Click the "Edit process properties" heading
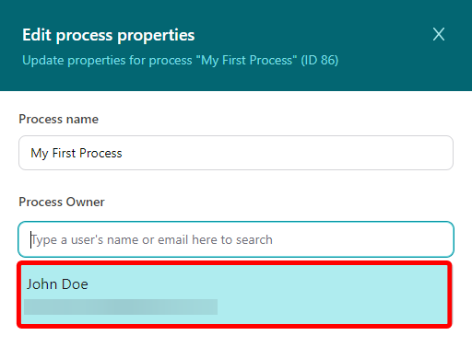 click(x=109, y=35)
